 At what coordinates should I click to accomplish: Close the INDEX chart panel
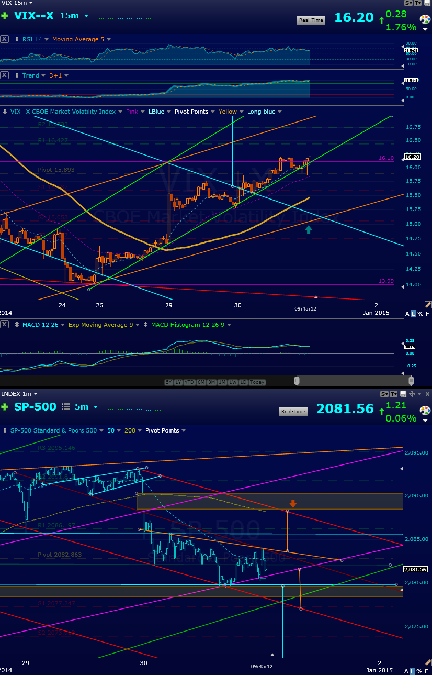tap(427, 394)
